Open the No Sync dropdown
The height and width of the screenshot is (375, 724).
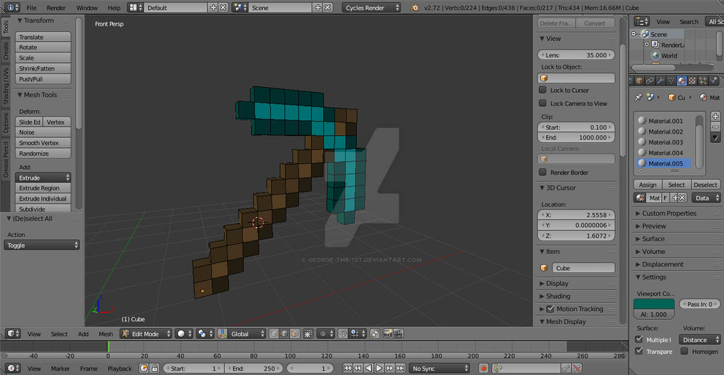[x=438, y=368]
